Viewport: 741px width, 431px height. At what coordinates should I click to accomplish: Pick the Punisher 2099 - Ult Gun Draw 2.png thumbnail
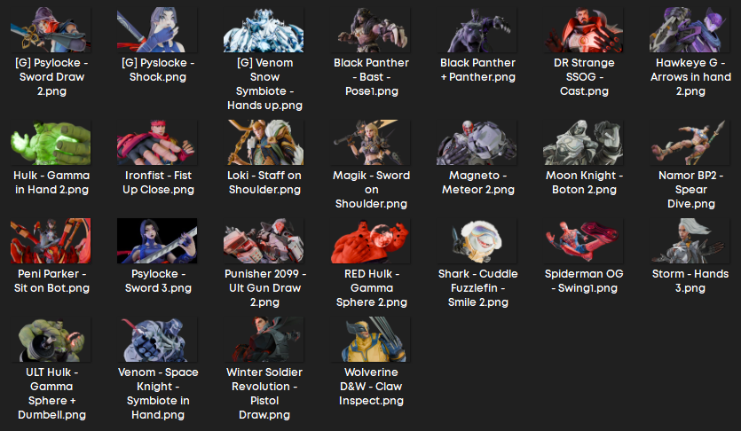coord(264,240)
